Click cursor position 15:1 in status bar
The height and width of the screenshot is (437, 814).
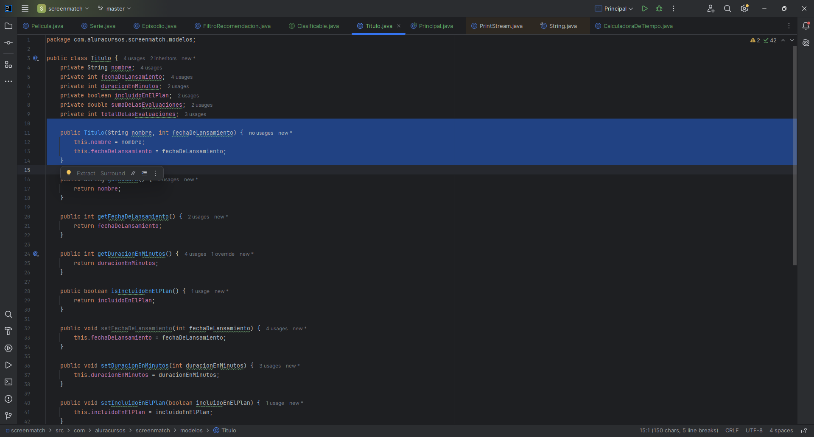[679, 430]
